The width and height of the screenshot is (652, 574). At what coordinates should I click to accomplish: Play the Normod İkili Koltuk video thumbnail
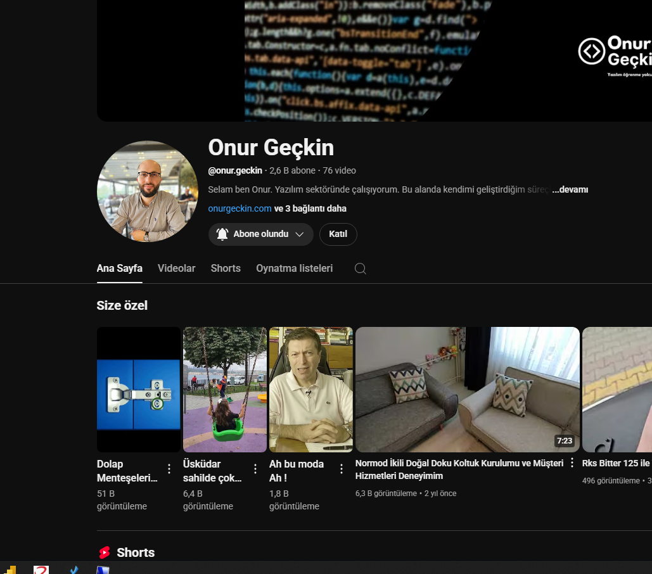[x=468, y=390]
